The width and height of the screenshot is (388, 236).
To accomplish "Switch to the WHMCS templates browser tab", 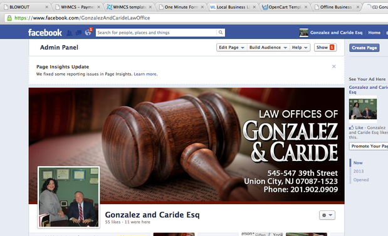I will (128, 7).
